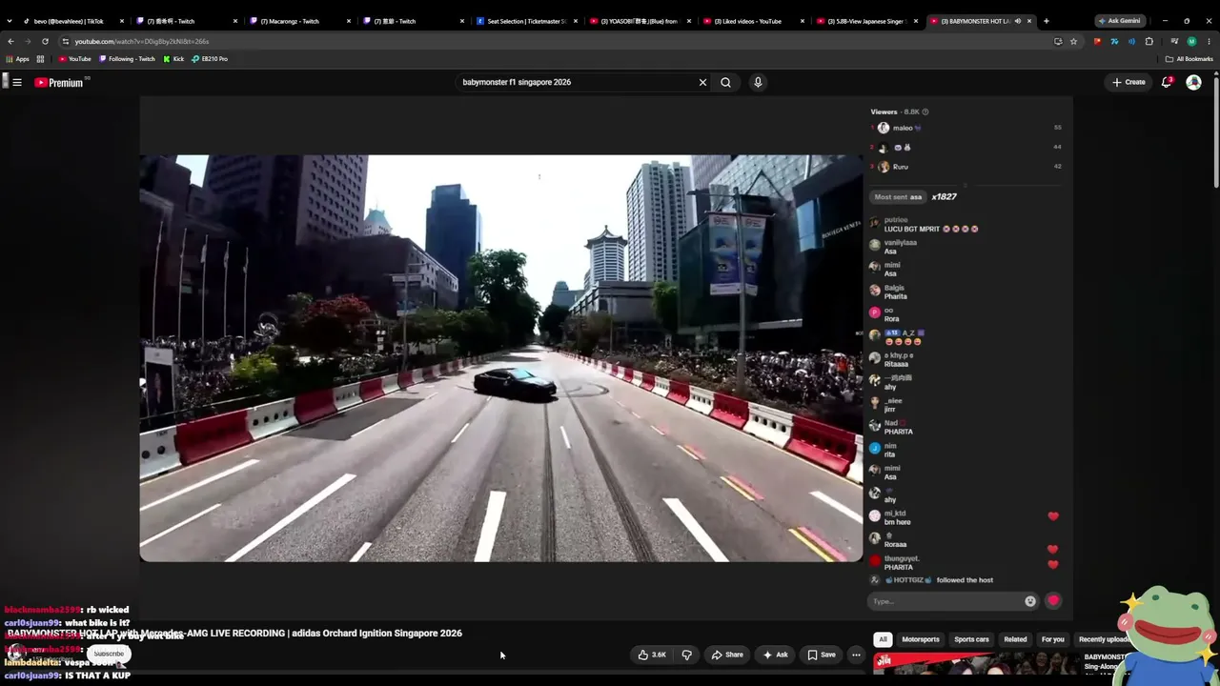Open the YouTube guide hamburger menu
The image size is (1220, 686).
click(17, 83)
